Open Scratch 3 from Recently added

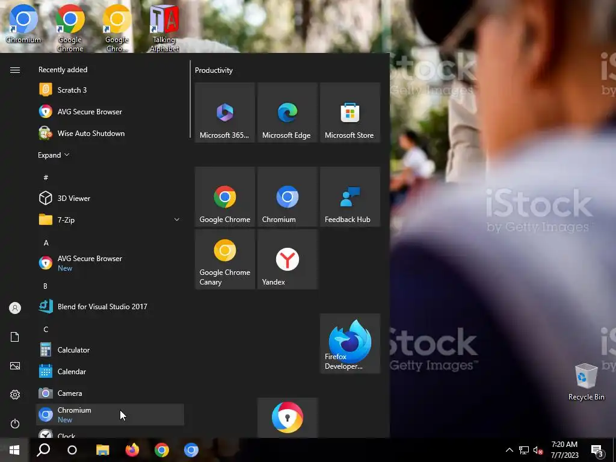point(110,90)
